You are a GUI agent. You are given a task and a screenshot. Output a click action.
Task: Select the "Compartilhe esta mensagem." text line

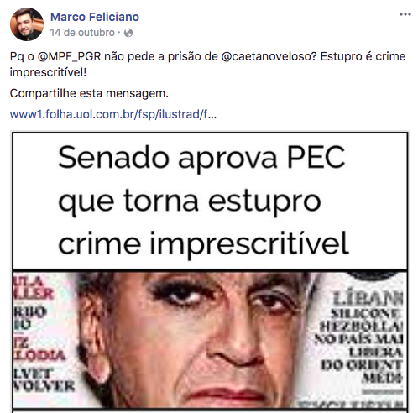tap(89, 93)
